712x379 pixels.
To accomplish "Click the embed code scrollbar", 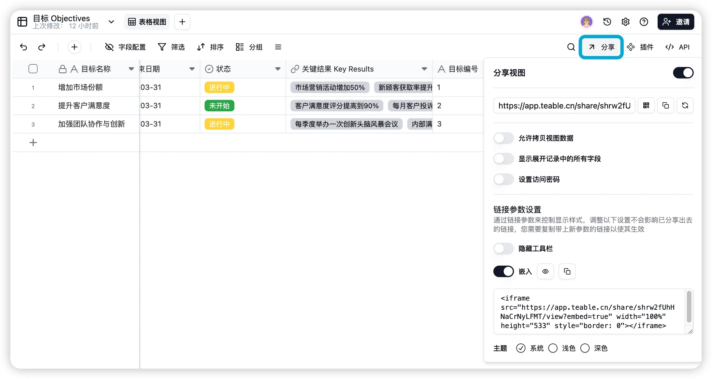I will 689,307.
